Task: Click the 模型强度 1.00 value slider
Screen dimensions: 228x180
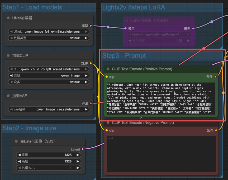Action: pyautogui.click(x=159, y=41)
